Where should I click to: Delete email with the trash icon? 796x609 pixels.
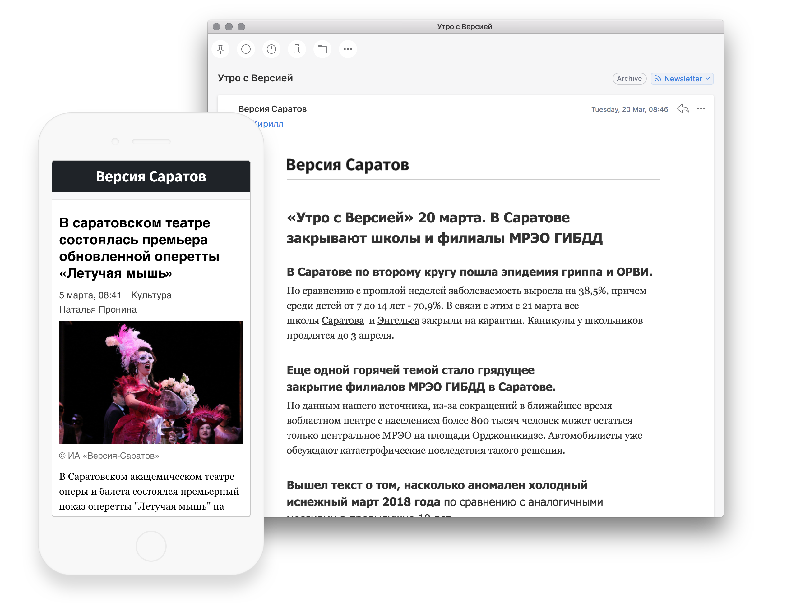297,49
